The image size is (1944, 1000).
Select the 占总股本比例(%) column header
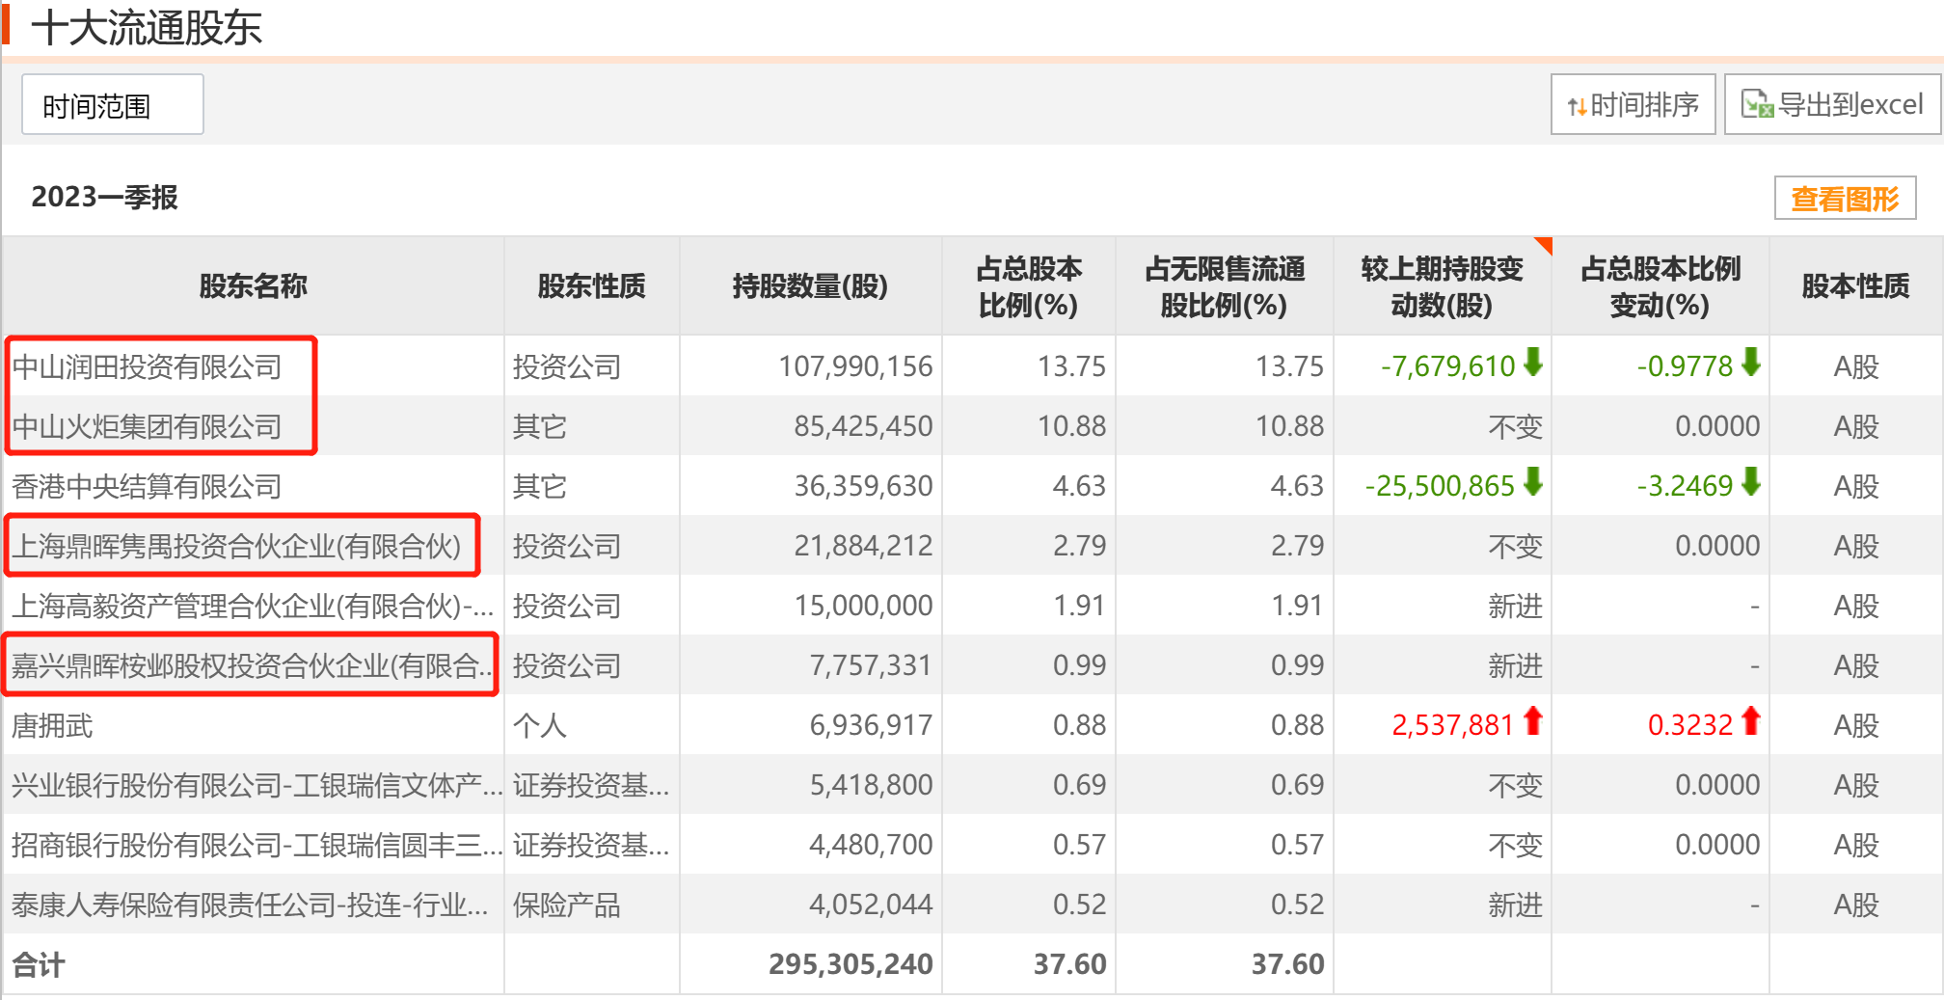click(1028, 285)
